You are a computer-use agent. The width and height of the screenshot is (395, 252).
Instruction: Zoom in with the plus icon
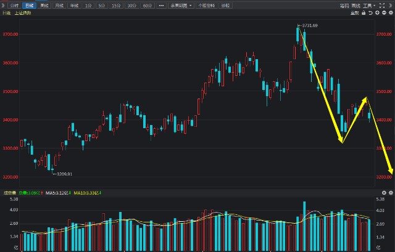tap(377, 13)
